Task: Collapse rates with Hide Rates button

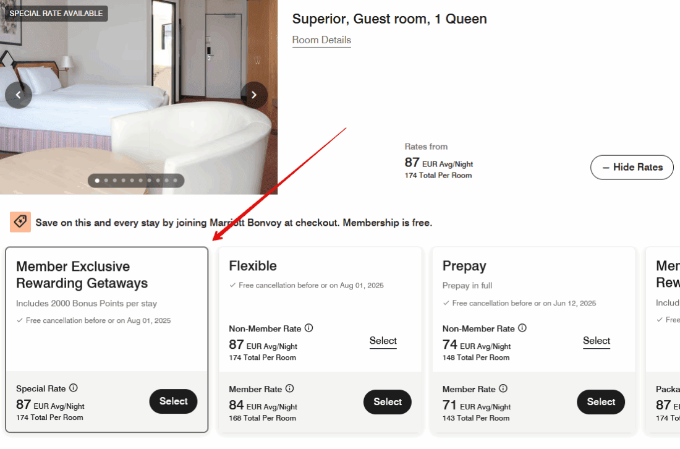Action: coord(632,167)
